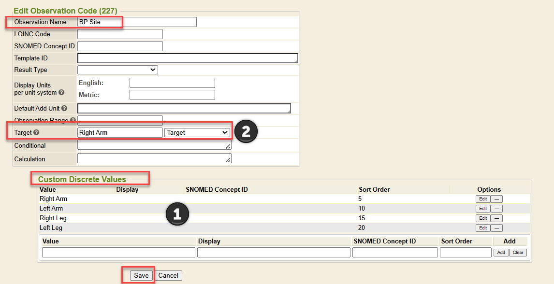
Task: Focus the LOINC Code field
Action: point(120,34)
